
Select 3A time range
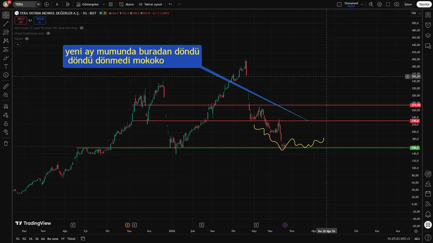(x=37, y=239)
